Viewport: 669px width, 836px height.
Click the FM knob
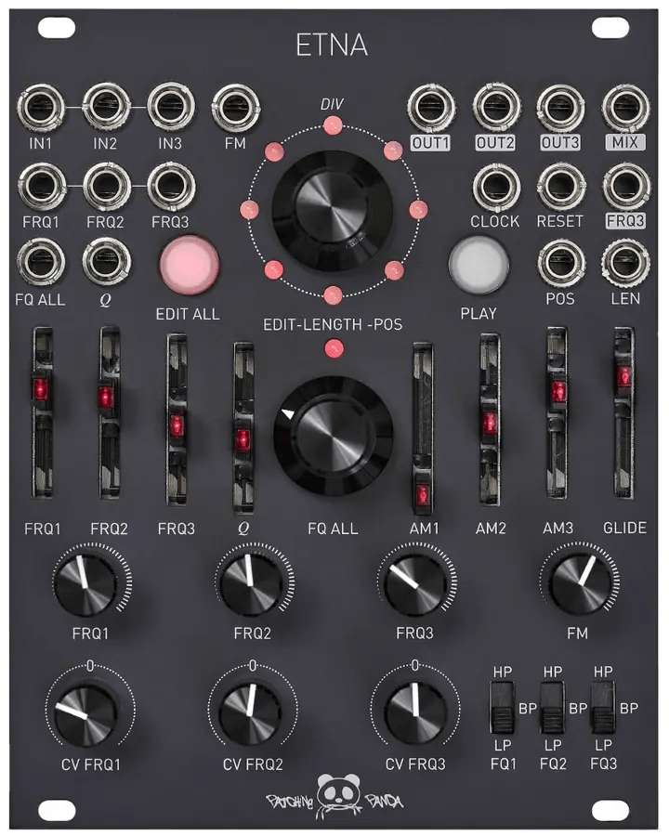coord(581,584)
